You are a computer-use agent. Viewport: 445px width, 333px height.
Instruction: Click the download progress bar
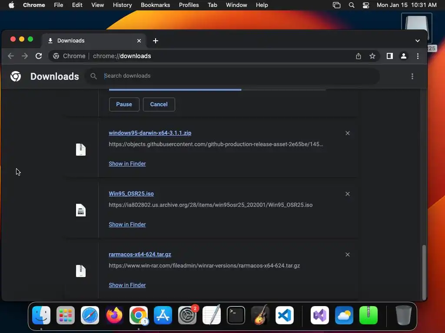217,90
